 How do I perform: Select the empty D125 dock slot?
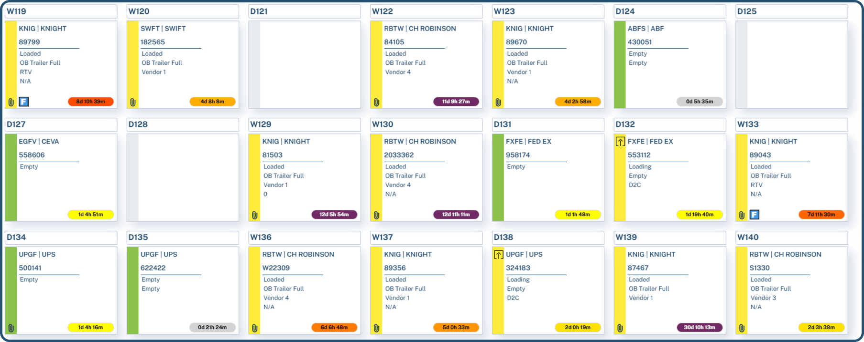click(x=792, y=64)
